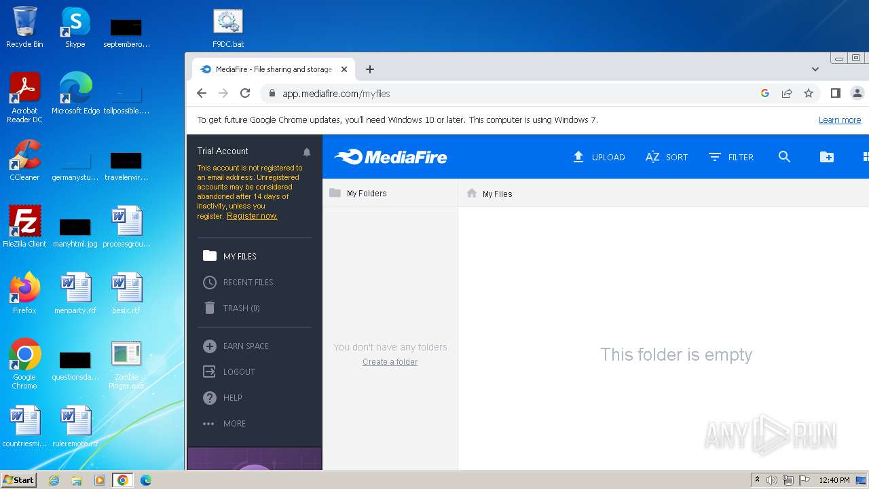Click the Trial Account label
This screenshot has width=869, height=489.
[223, 151]
